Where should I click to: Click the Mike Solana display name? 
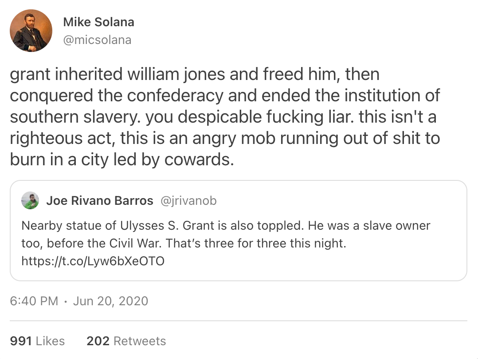[x=98, y=22]
